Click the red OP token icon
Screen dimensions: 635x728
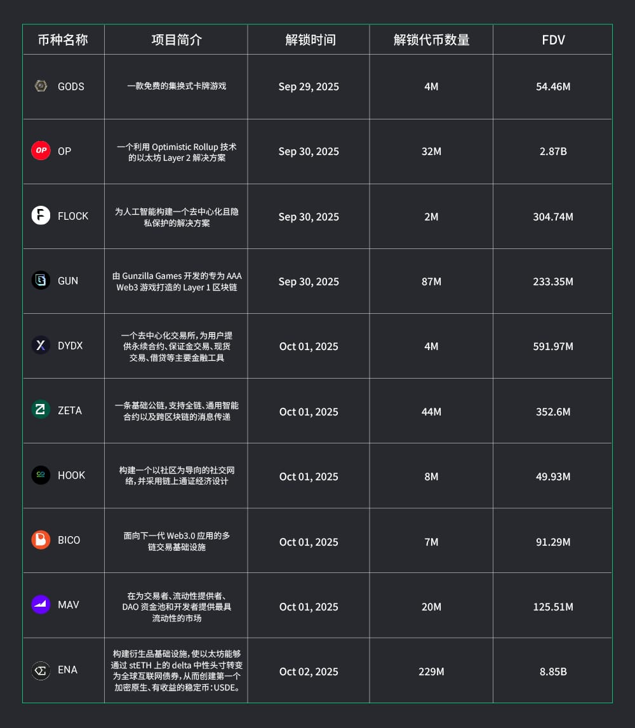pyautogui.click(x=41, y=151)
